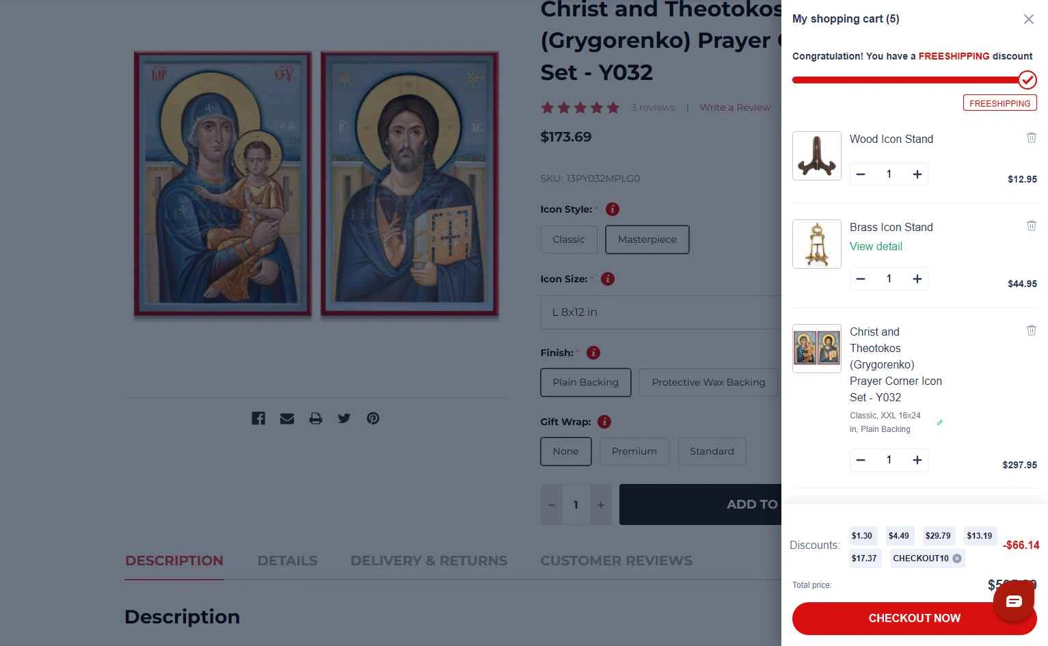Share product on Pinterest
The image size is (1048, 646).
pos(373,418)
